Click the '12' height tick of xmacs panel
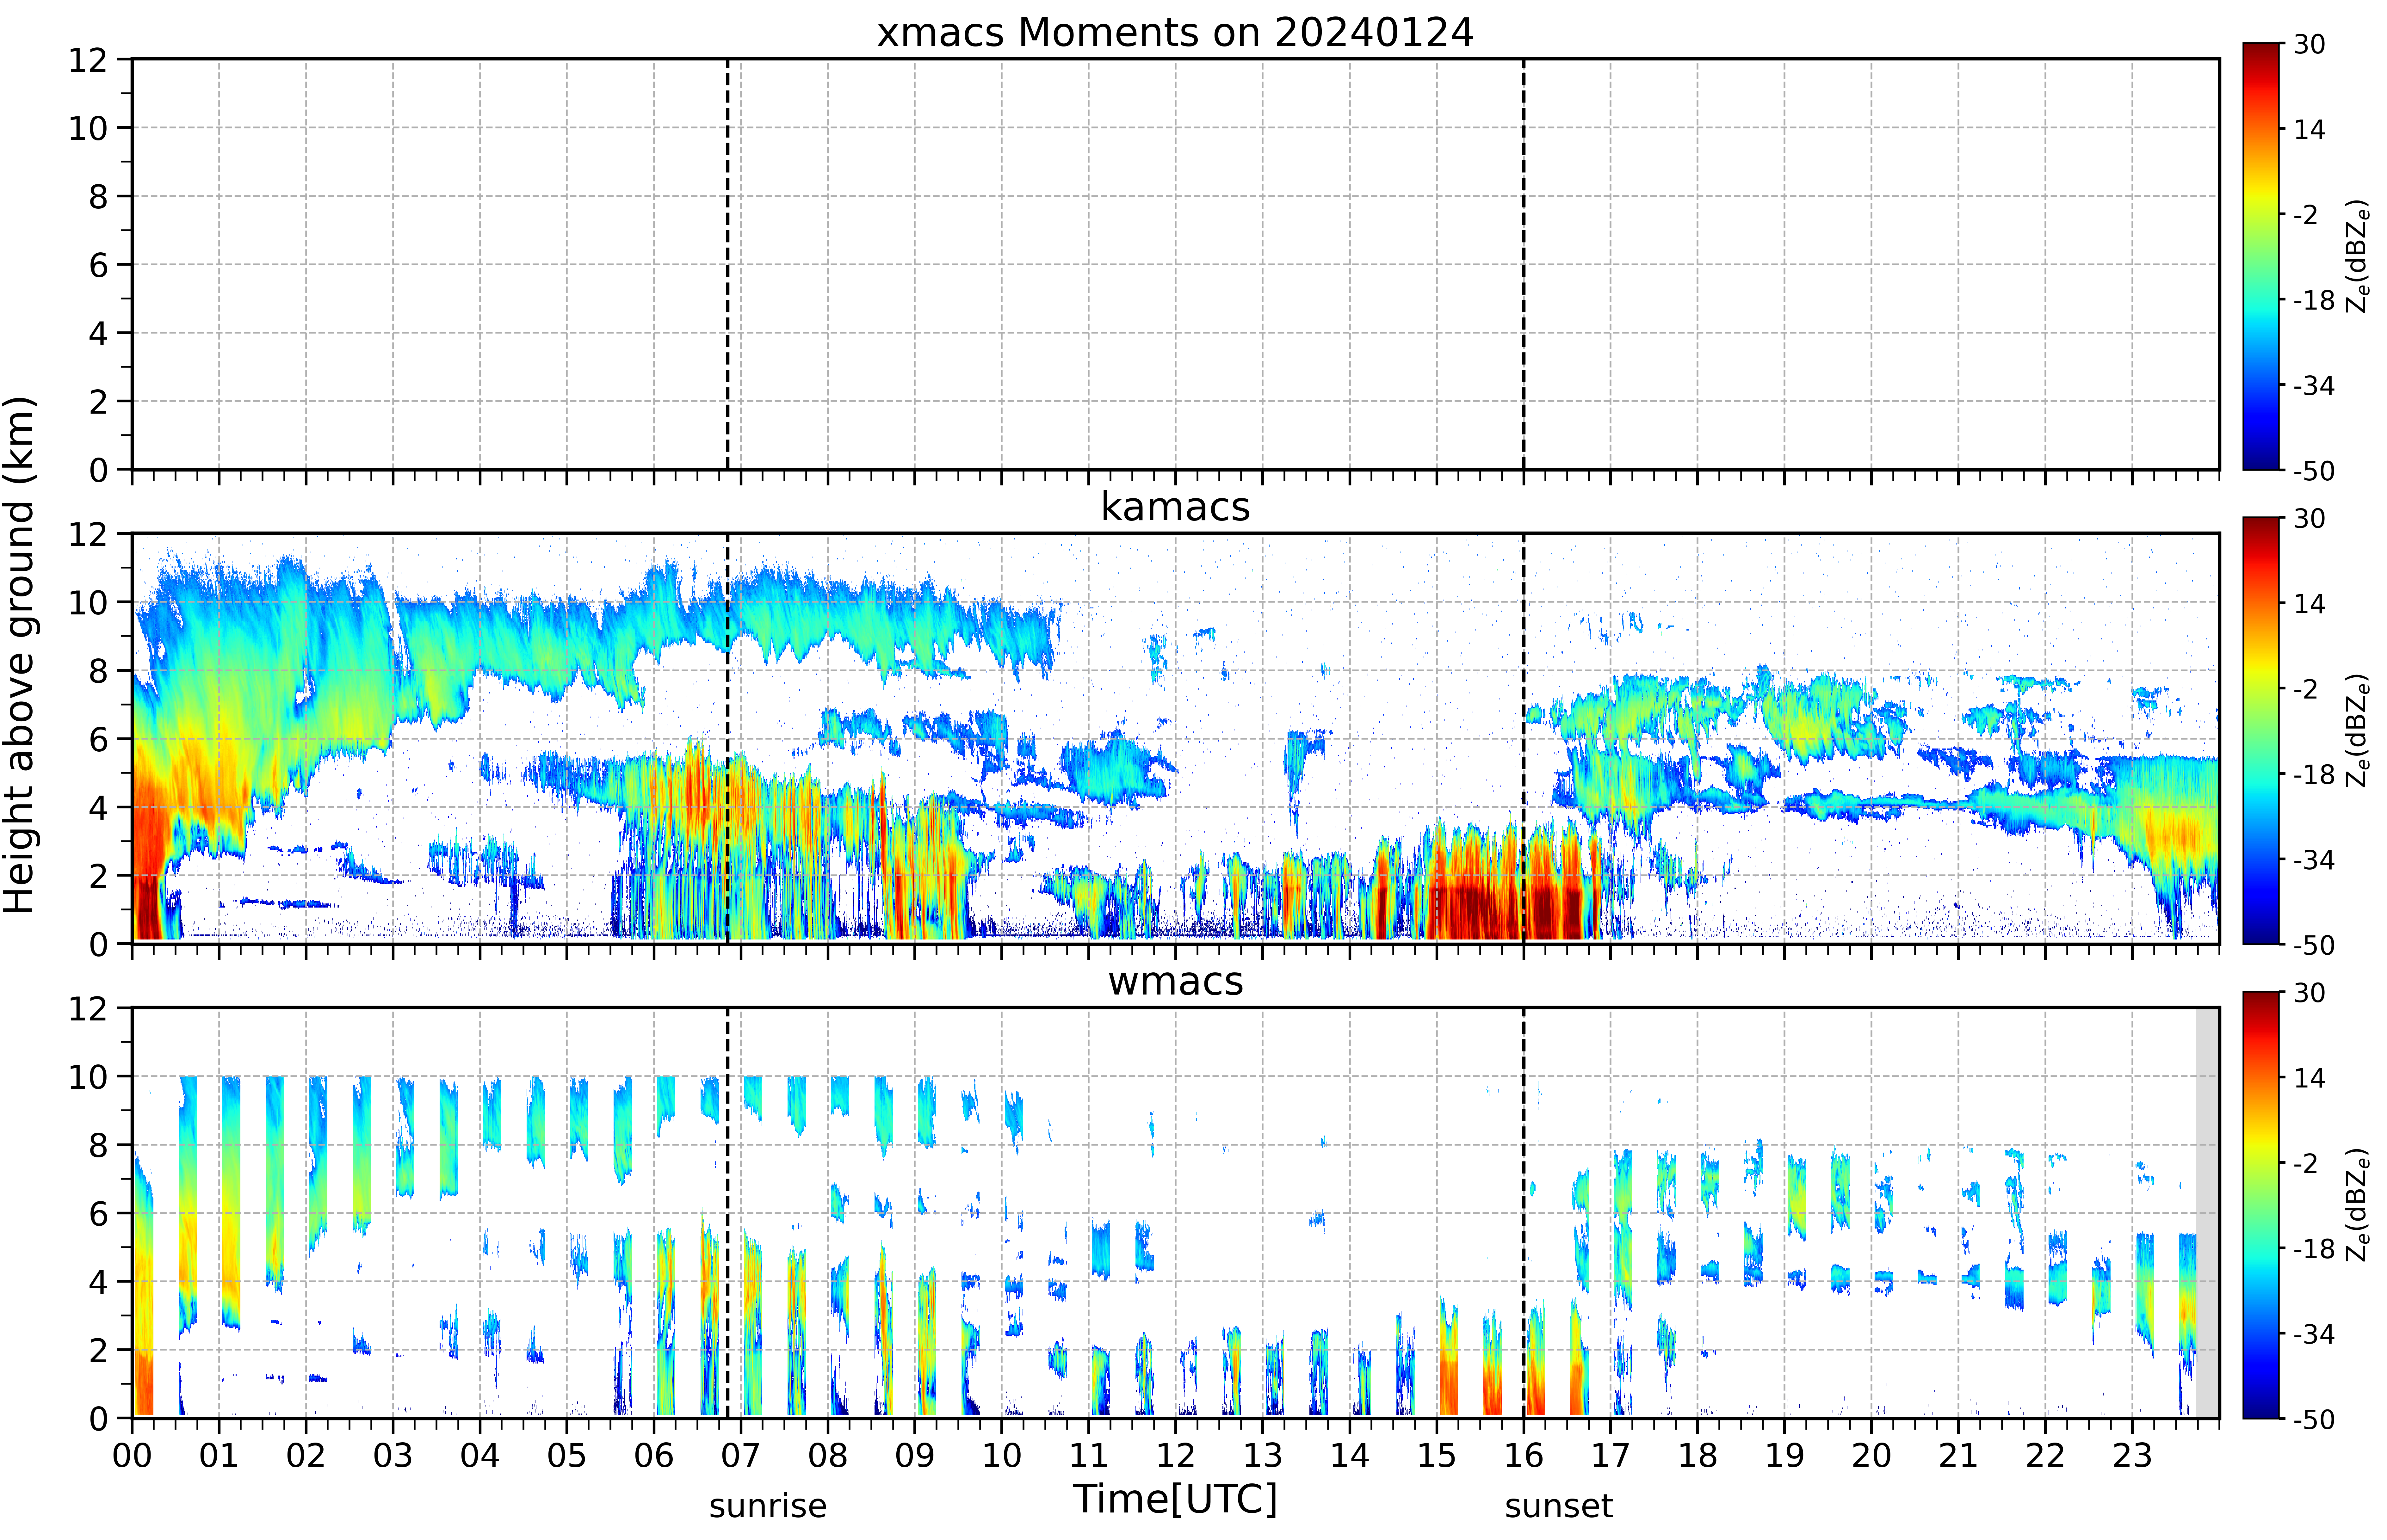 pos(88,60)
